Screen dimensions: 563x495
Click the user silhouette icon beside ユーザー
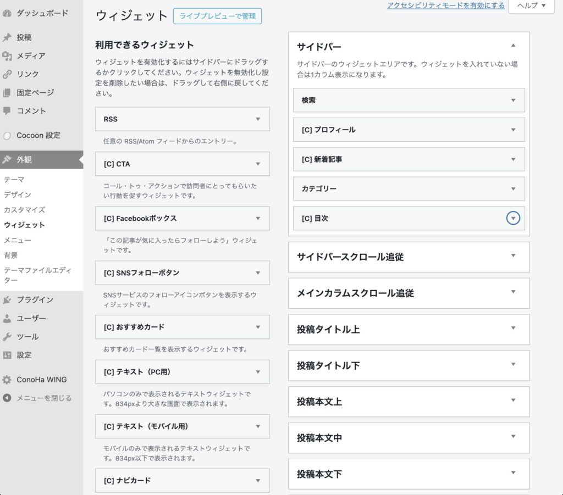tap(7, 318)
